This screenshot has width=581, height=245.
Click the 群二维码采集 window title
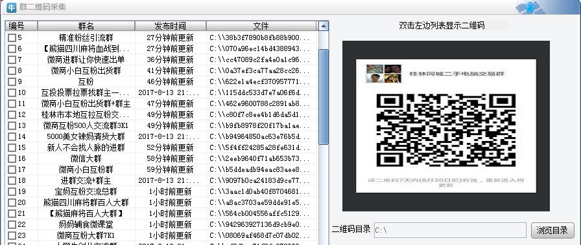[x=43, y=7]
